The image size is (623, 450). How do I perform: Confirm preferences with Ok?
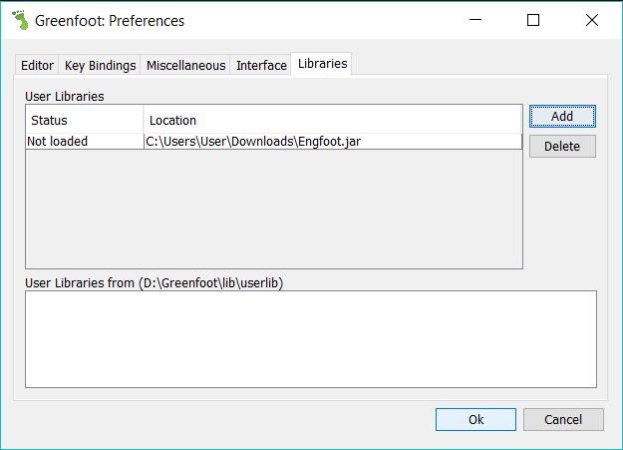tap(475, 419)
